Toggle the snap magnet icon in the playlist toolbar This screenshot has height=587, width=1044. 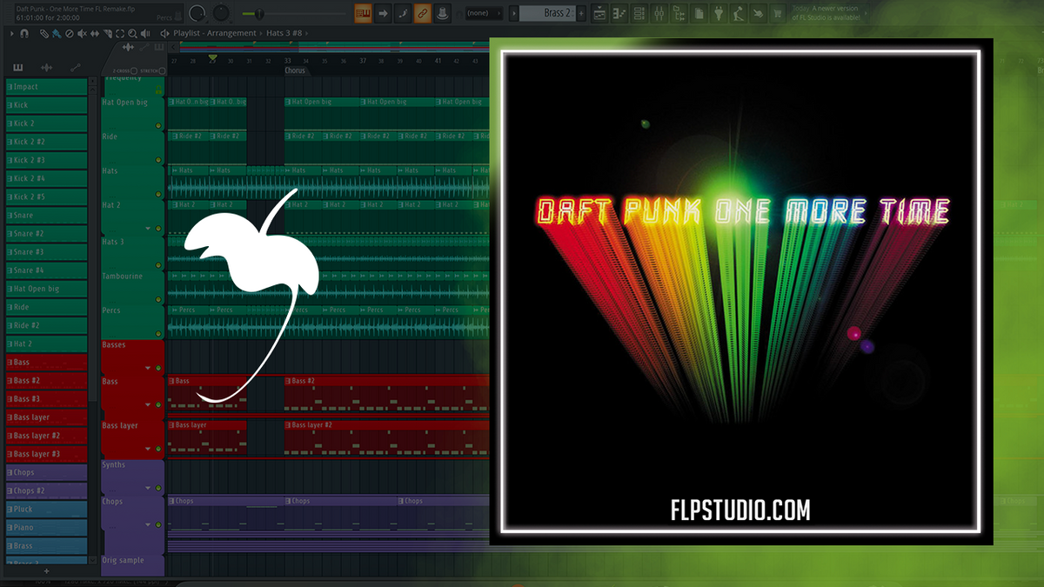23,34
